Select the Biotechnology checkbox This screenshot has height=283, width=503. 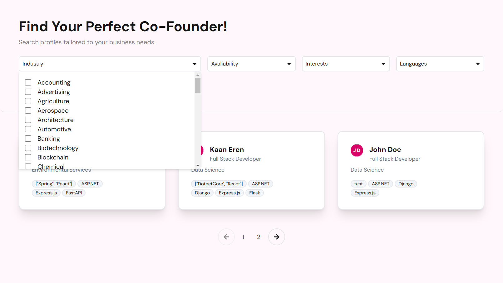coord(28,148)
